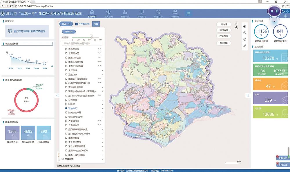Image resolution: width=290 pixels, height=172 pixels.
Task: Uncheck the 管控单元 layer checkbox
Action: (x=66, y=108)
